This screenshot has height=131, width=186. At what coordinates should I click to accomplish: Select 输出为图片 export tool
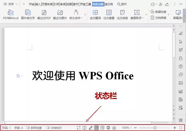coord(60,15)
